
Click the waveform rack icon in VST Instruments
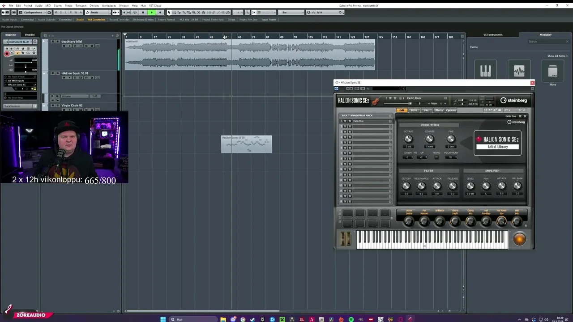(519, 71)
